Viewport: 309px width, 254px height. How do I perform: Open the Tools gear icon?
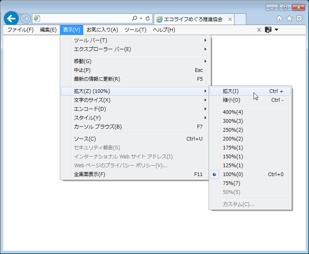click(x=299, y=19)
